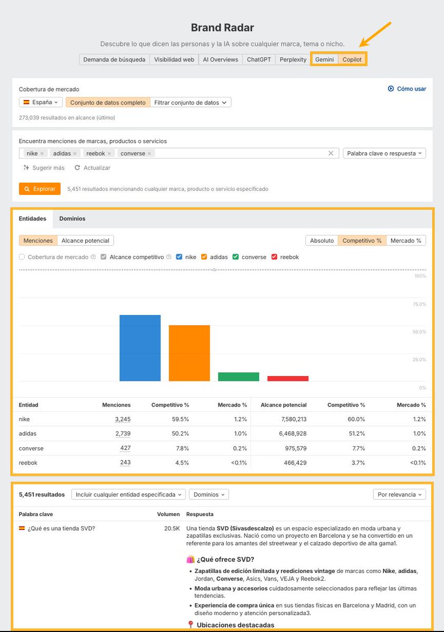This screenshot has height=632, width=444.
Task: Toggle the Alcance competitivo checkbox
Action: [104, 257]
